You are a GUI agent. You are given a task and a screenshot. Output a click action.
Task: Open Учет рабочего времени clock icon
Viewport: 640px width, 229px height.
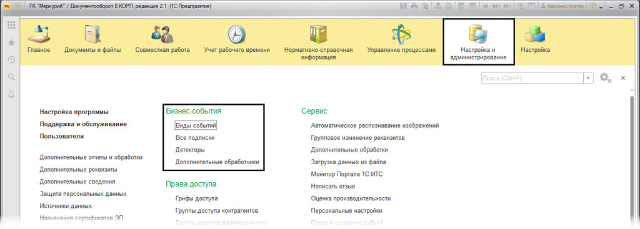pyautogui.click(x=237, y=34)
